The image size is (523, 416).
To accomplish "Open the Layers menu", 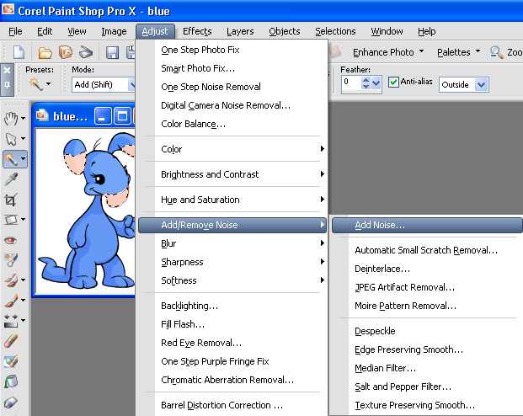I will (x=240, y=31).
